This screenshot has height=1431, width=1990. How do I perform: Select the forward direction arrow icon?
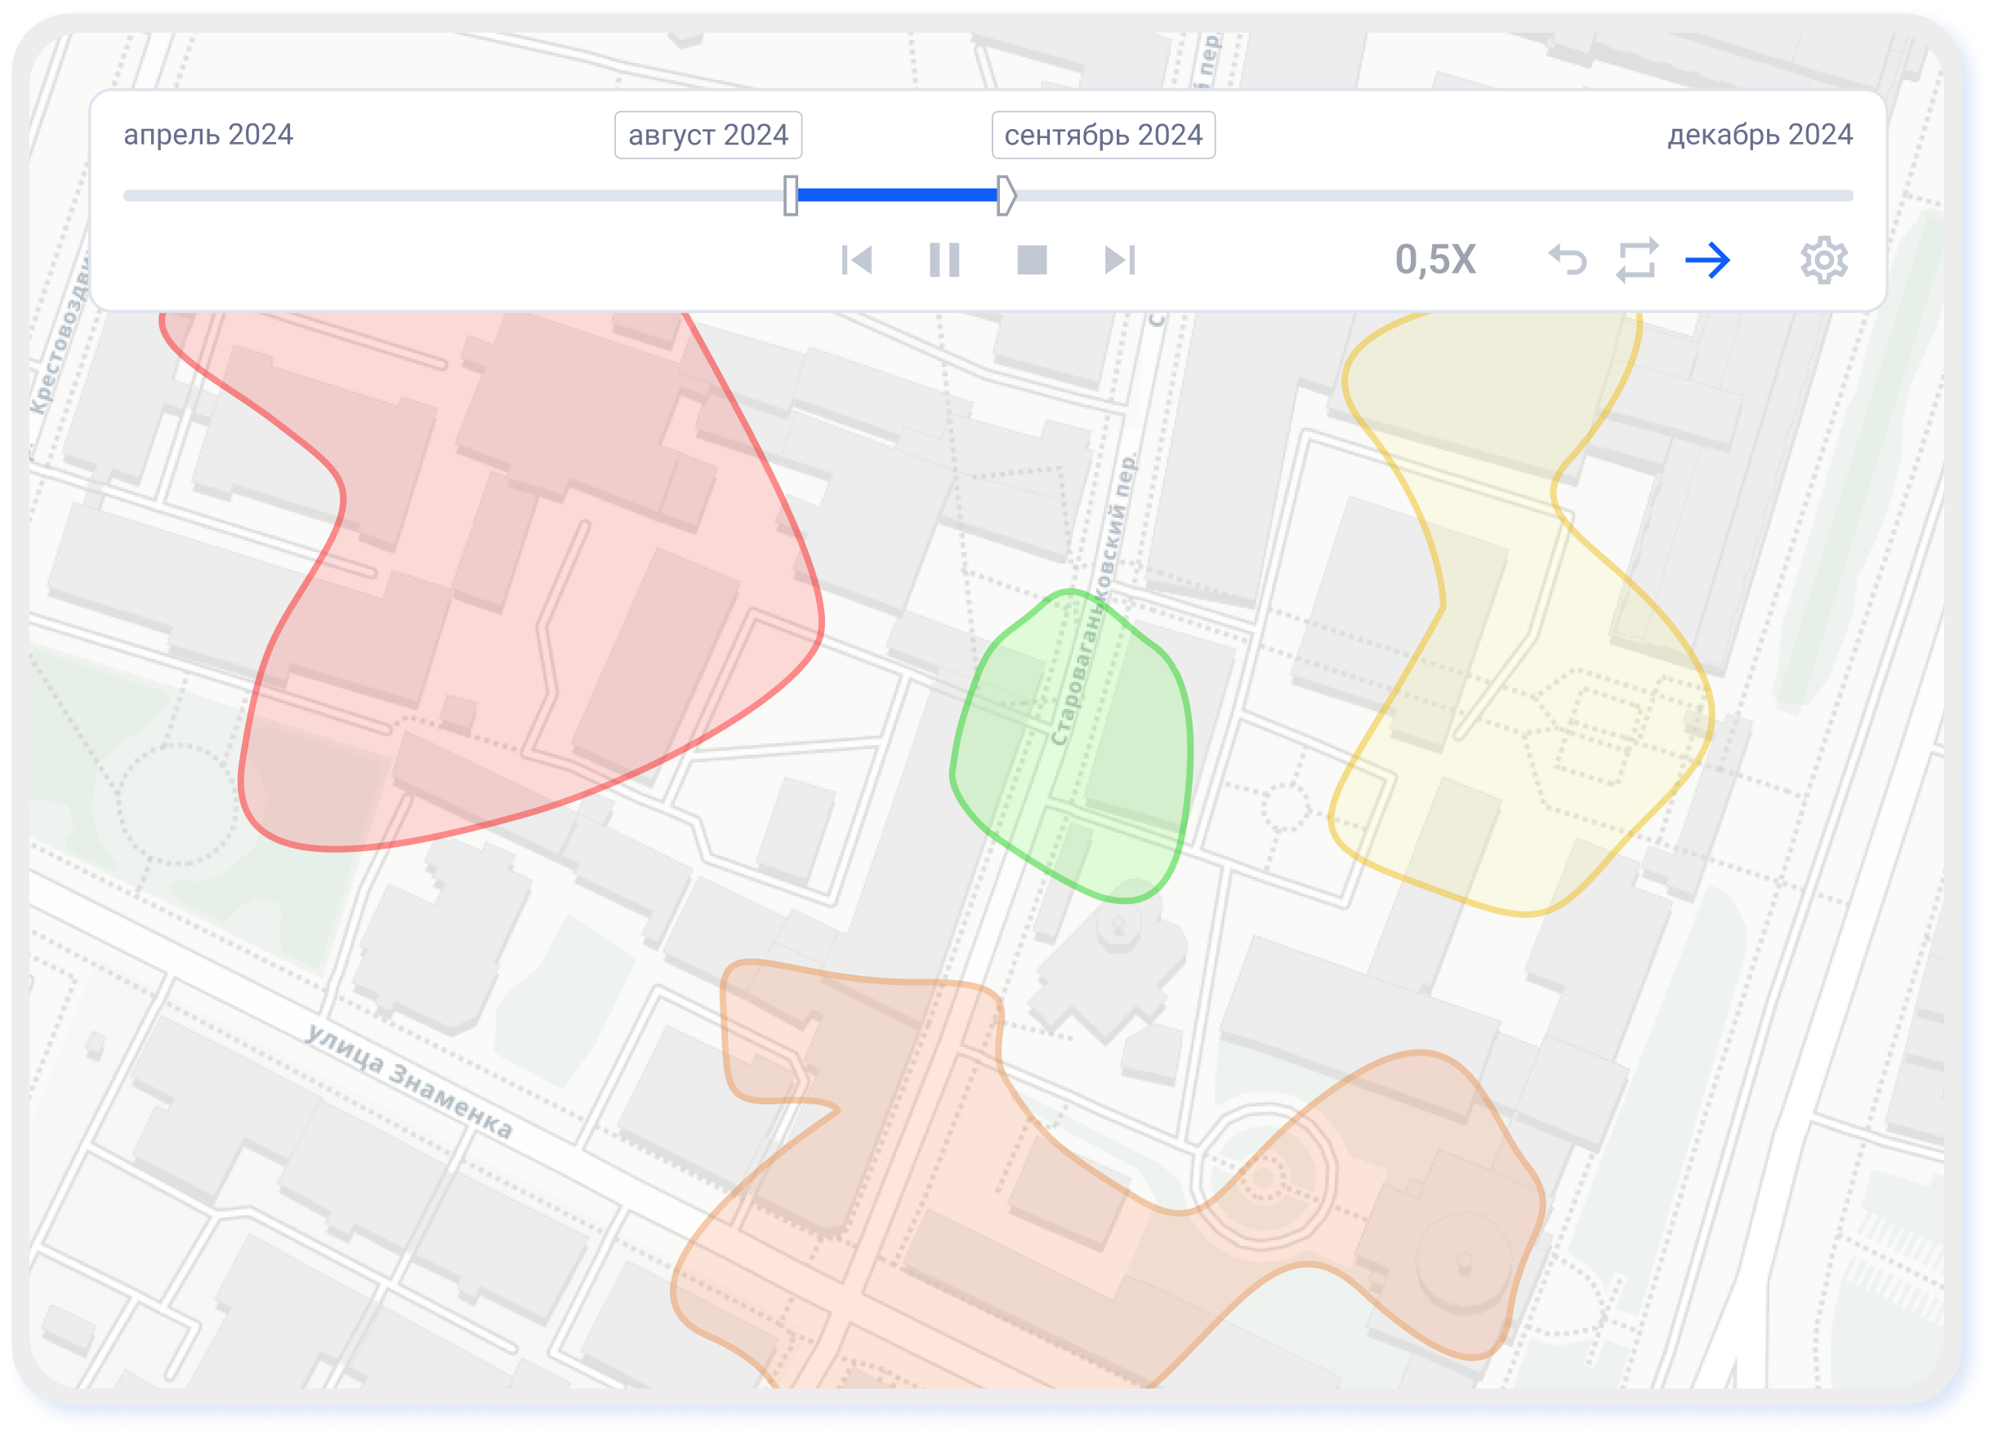1707,260
